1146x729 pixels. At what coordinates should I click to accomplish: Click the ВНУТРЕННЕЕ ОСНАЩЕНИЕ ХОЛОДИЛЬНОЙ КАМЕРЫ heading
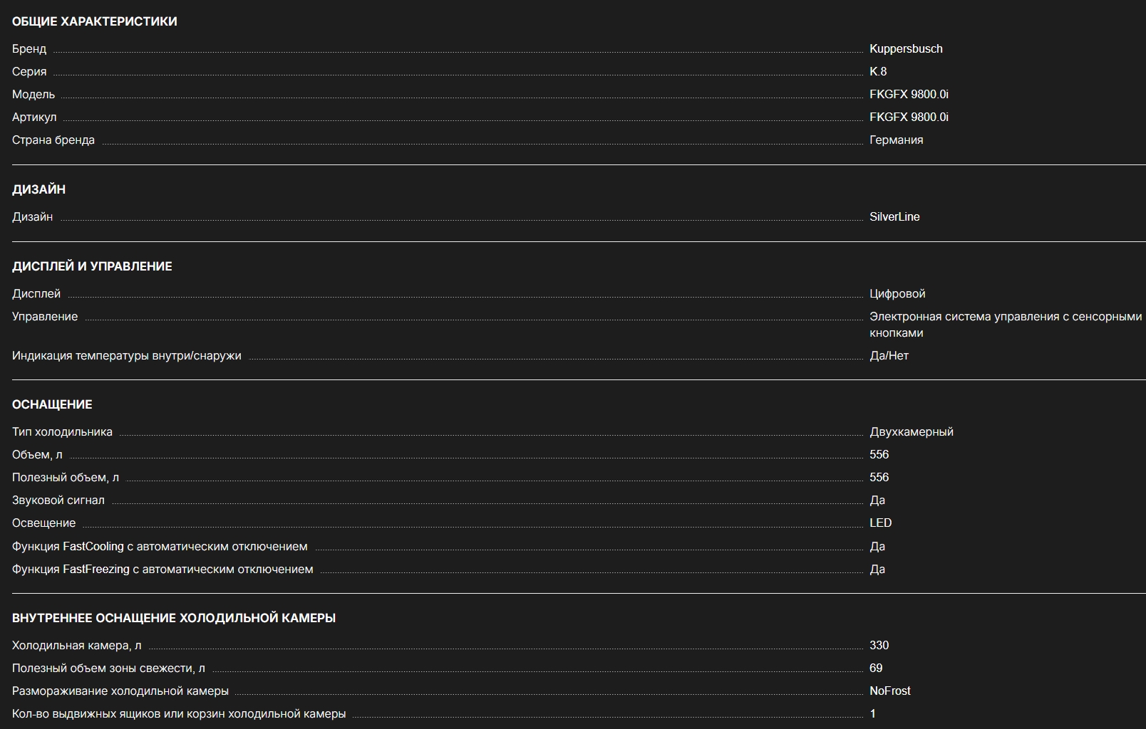pos(174,618)
